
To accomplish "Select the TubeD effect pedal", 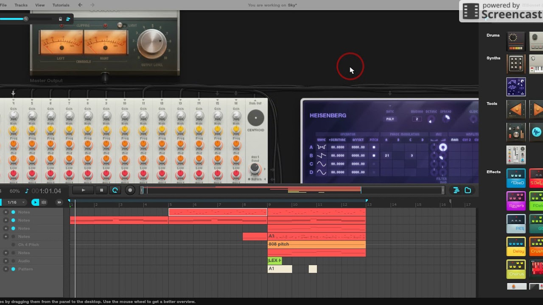I will click(516, 178).
